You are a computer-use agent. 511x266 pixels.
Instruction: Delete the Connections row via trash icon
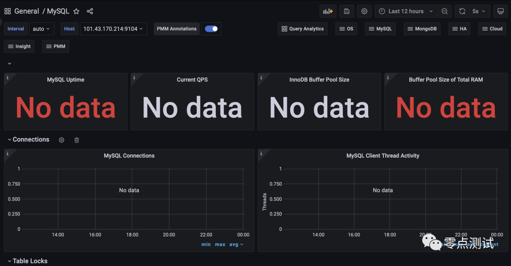tap(77, 140)
